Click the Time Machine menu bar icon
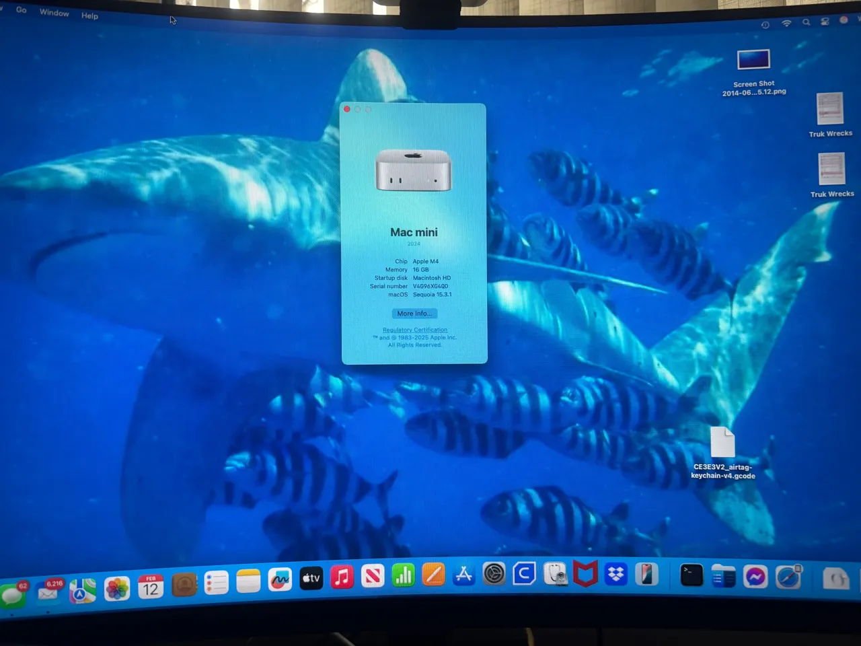 point(765,24)
